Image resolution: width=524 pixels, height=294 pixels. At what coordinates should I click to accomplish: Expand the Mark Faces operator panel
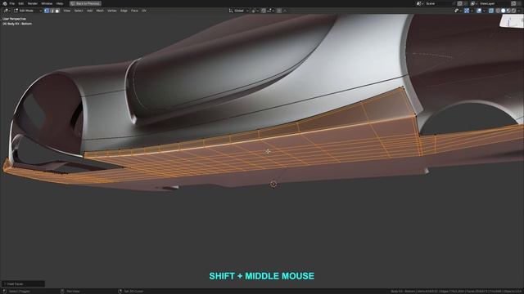23,284
